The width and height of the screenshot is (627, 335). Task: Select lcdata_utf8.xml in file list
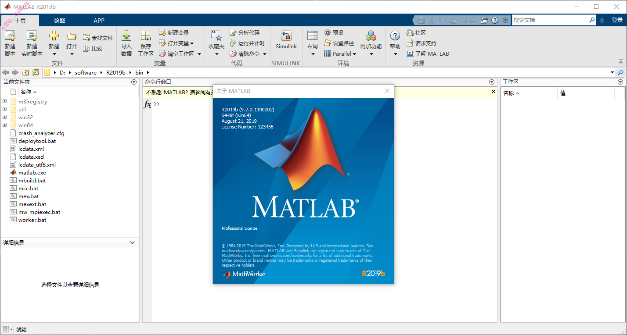click(37, 165)
